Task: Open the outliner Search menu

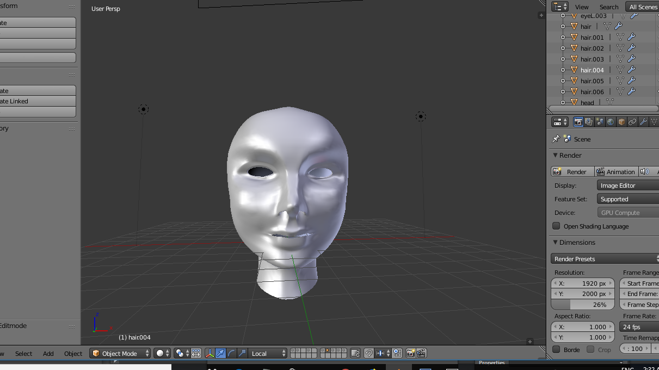Action: point(608,7)
